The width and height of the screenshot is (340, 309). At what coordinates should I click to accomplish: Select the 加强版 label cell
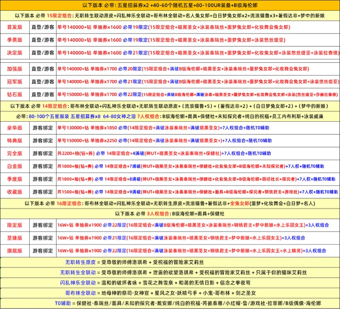(15, 69)
